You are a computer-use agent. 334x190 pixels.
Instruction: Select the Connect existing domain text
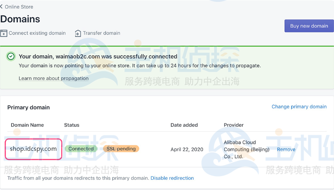[37, 33]
